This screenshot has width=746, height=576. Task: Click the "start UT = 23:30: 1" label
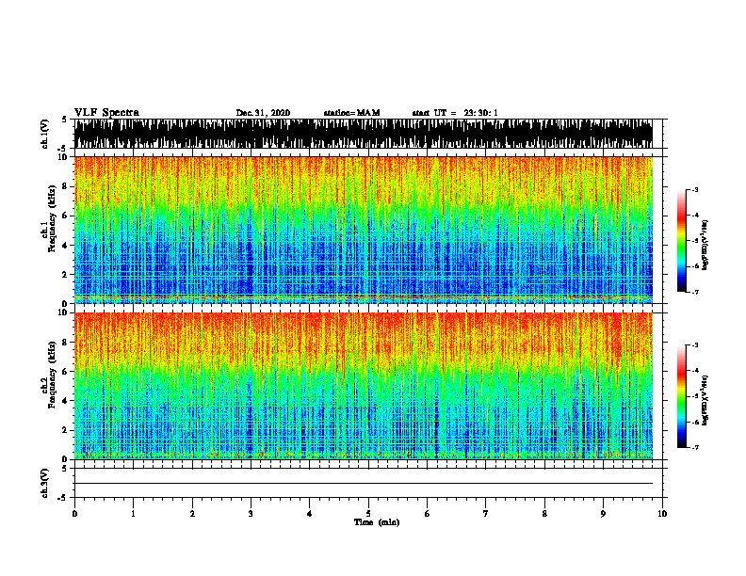(x=455, y=113)
